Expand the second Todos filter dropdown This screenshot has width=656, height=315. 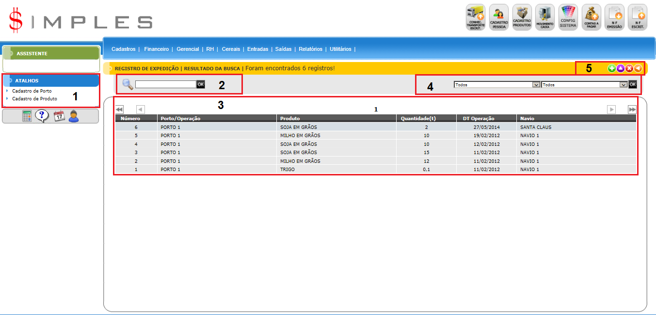[584, 84]
